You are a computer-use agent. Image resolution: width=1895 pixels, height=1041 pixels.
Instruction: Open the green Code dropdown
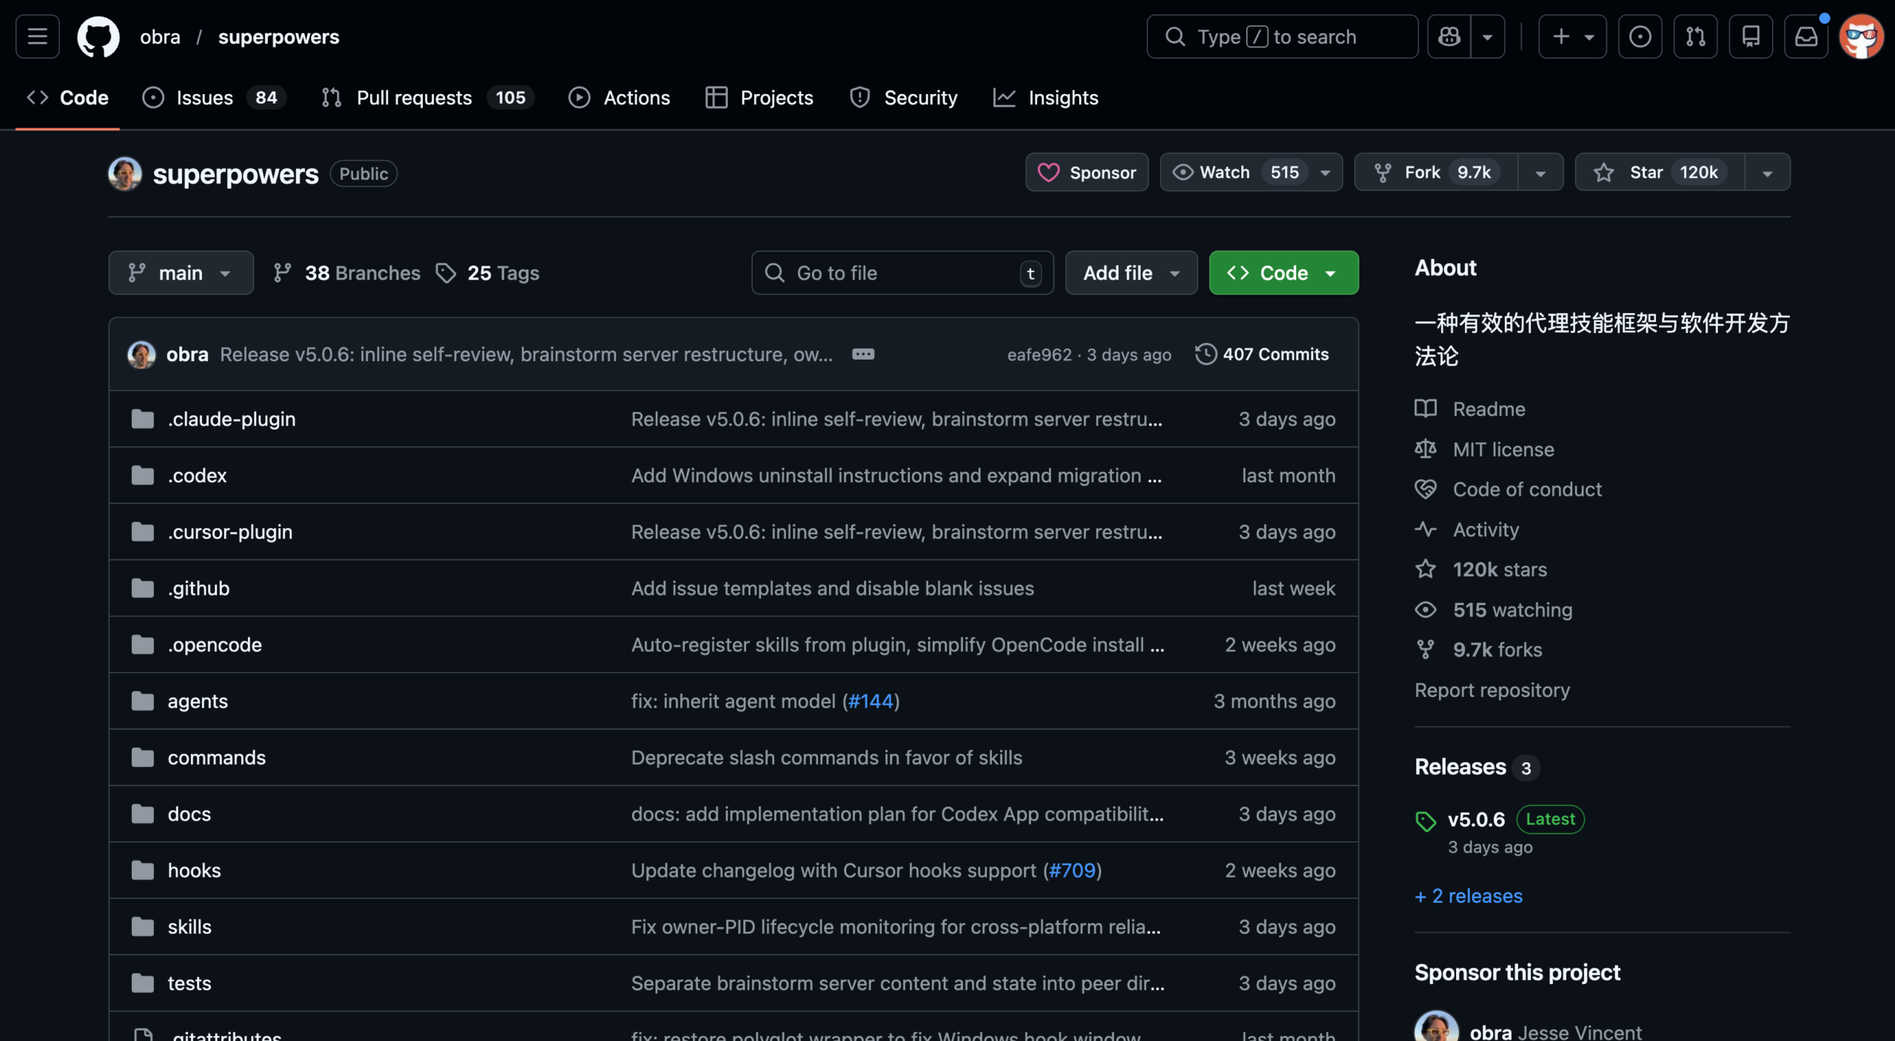pyautogui.click(x=1283, y=272)
